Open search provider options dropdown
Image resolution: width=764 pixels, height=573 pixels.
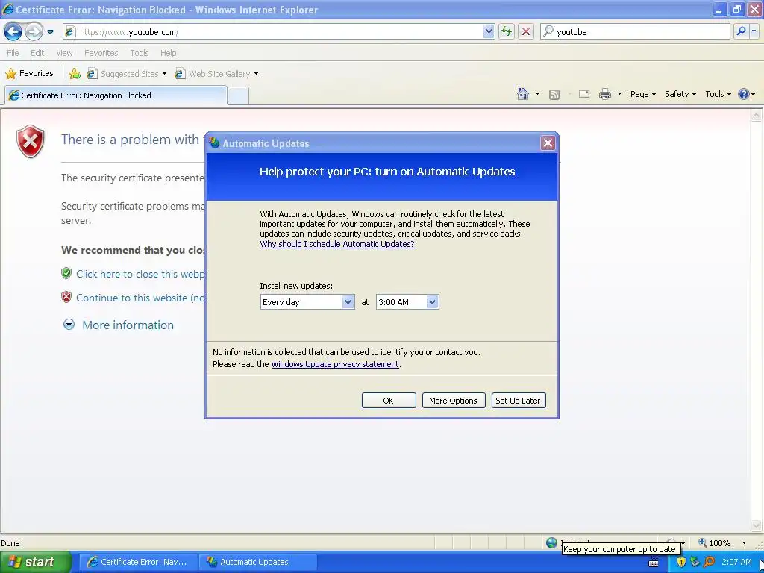tap(754, 31)
